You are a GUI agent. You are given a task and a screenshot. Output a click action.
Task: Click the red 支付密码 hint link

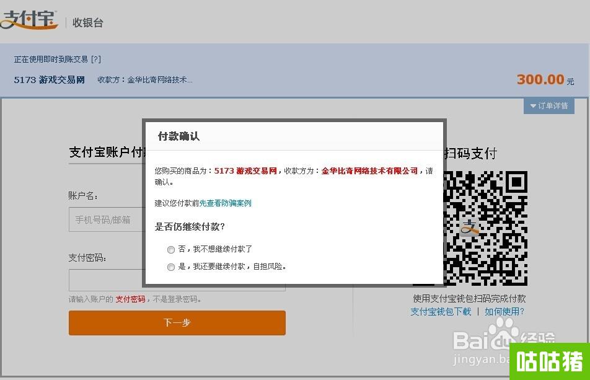click(130, 299)
